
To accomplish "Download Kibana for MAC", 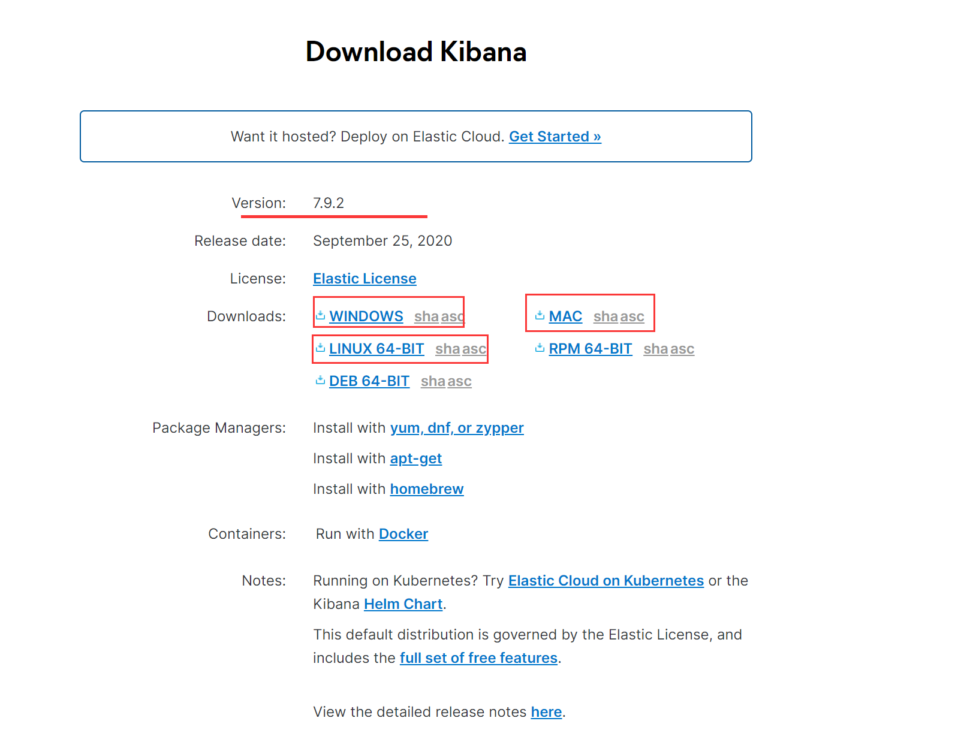I will pos(565,316).
